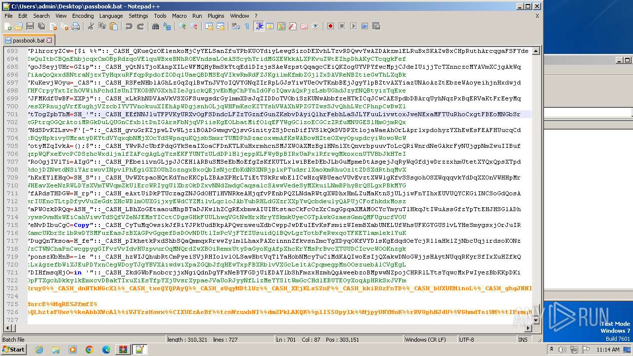The image size is (633, 356).
Task: Click the Close document toolbar icon
Action: click(x=53, y=26)
